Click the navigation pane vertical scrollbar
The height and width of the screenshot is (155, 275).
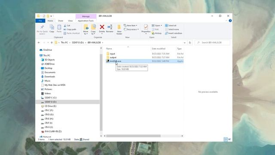(x=101, y=92)
